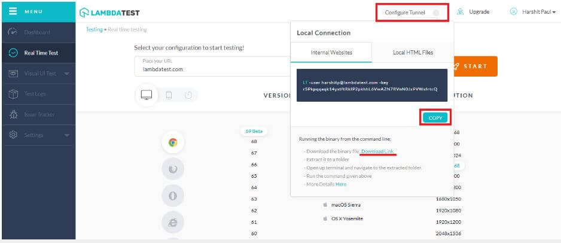This screenshot has height=243, width=561.
Task: Open Harshit Paul account menu
Action: 533,12
